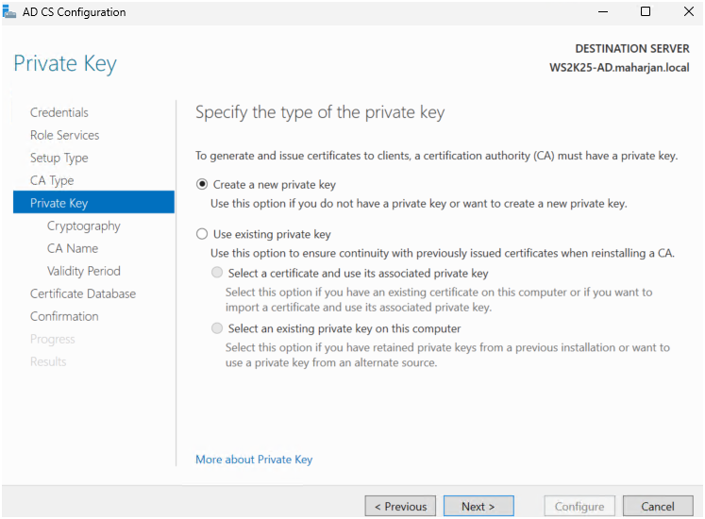705x519 pixels.
Task: Open Validity Period sub-step
Action: click(x=84, y=271)
